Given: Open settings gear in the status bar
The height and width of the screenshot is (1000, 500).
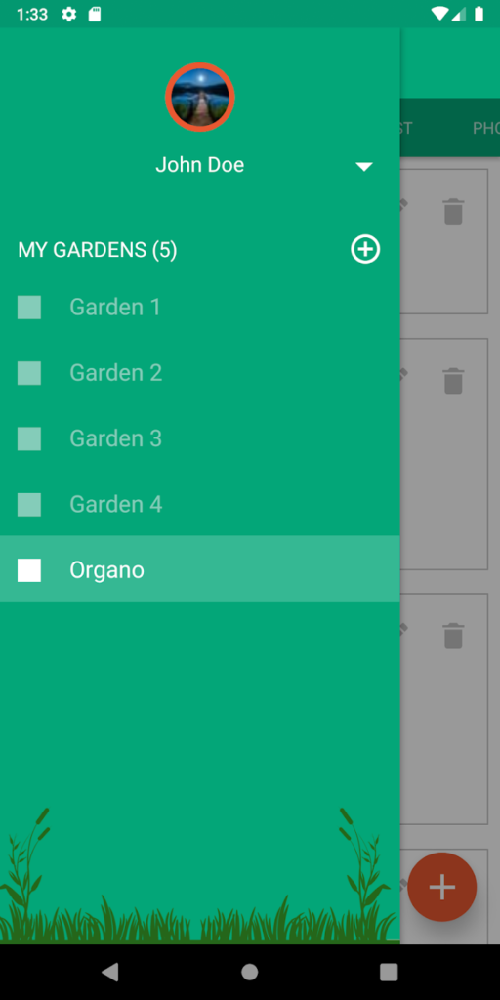Looking at the screenshot, I should pyautogui.click(x=69, y=14).
